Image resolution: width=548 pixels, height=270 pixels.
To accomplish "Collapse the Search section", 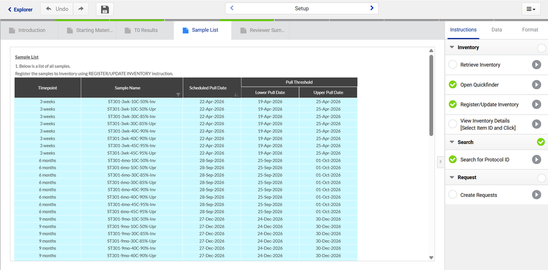I will 452,142.
